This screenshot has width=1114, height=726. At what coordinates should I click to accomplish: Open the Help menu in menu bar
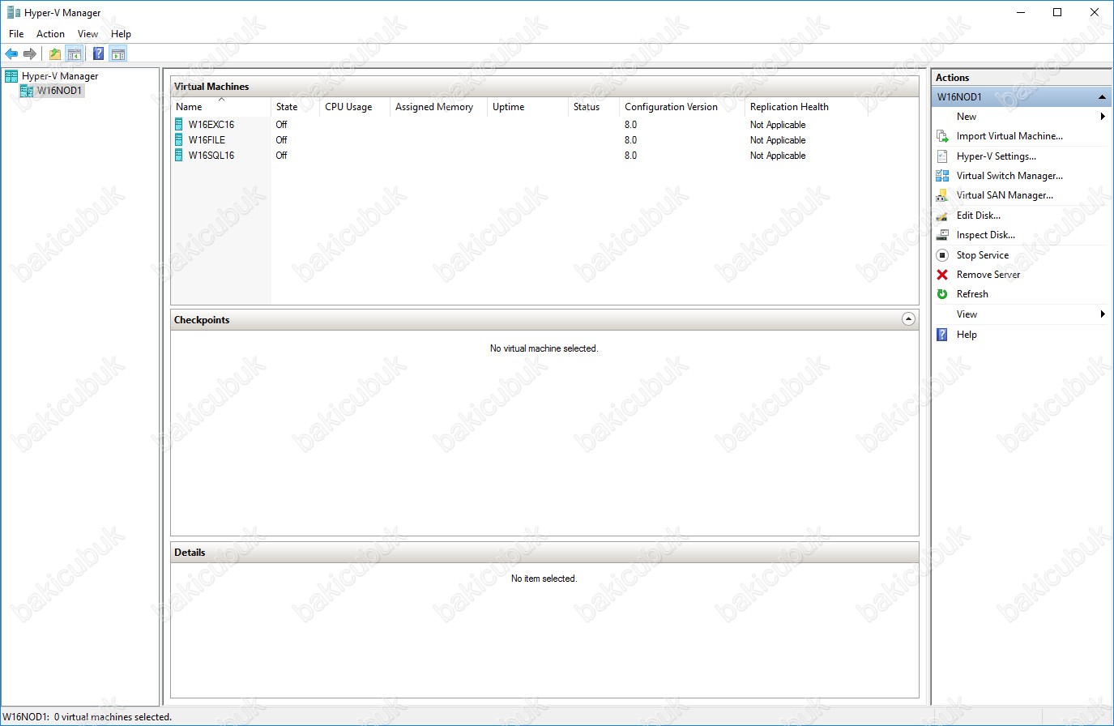coord(121,34)
